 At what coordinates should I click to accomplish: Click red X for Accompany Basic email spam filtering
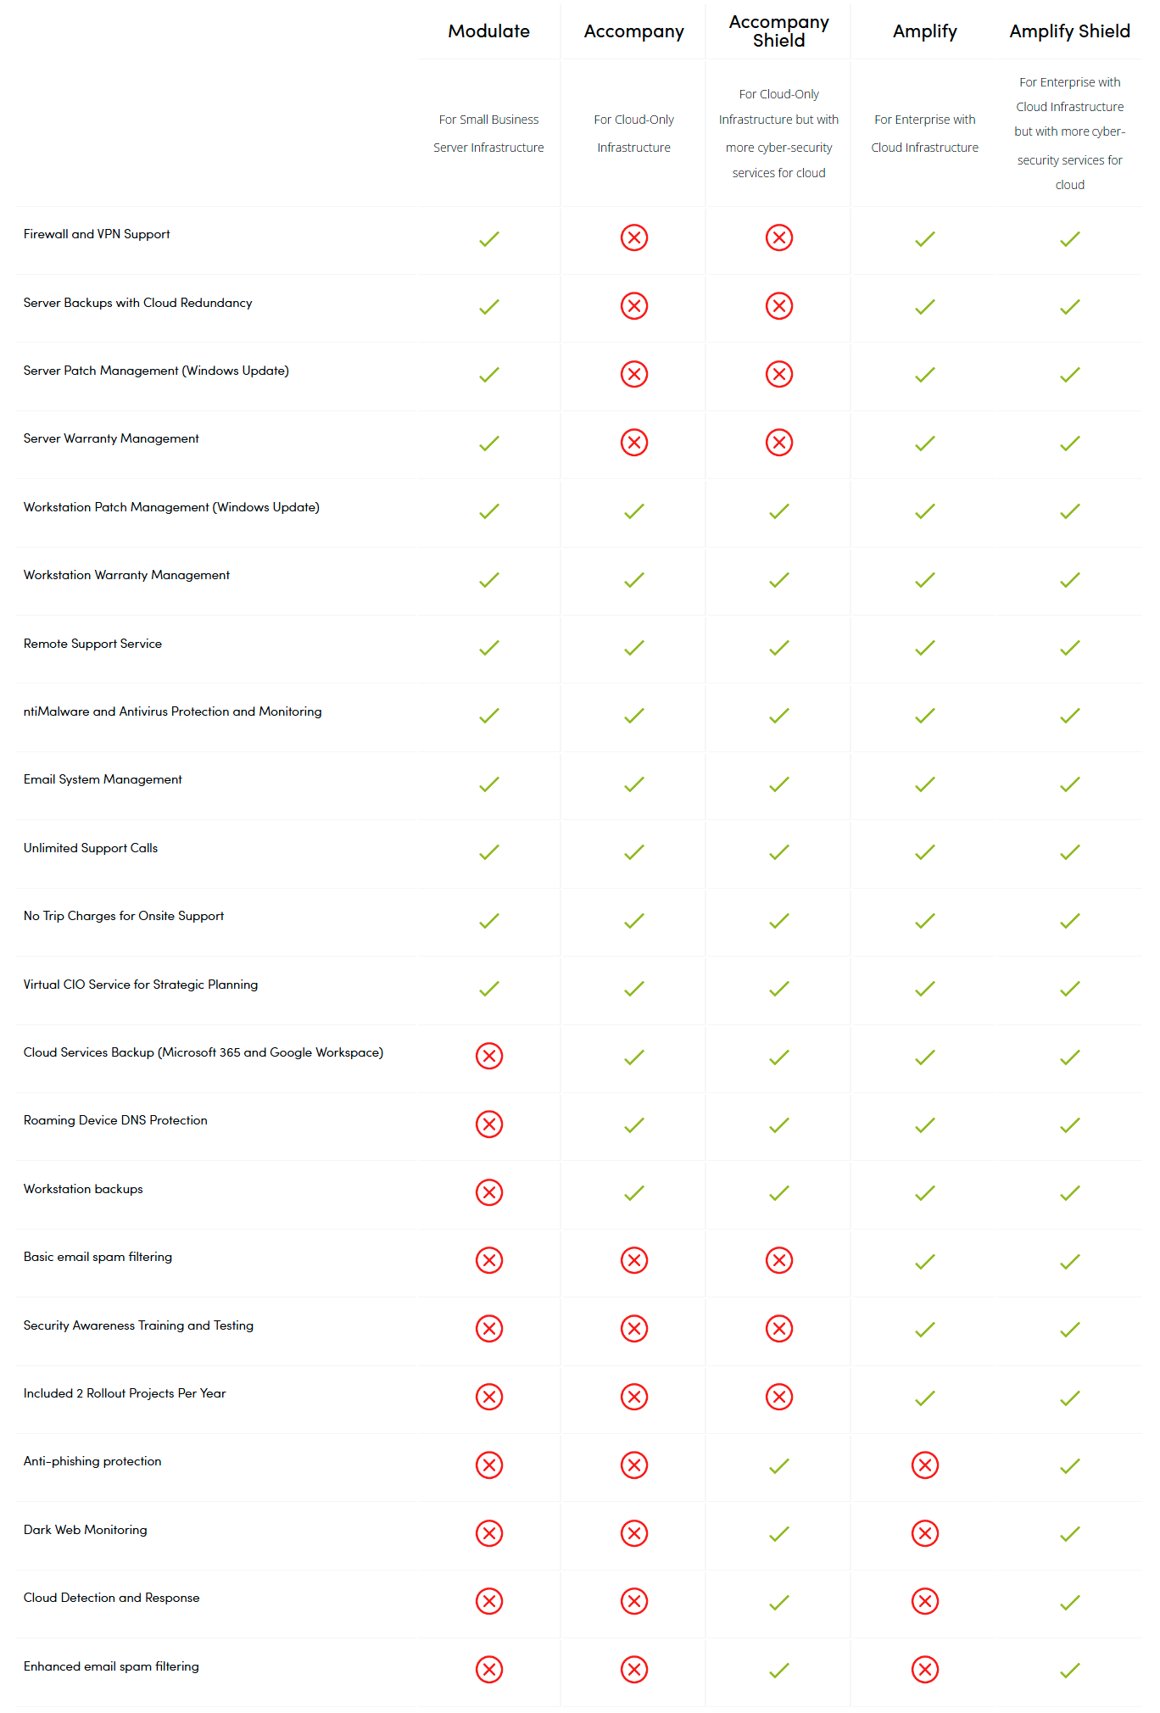click(x=633, y=1260)
